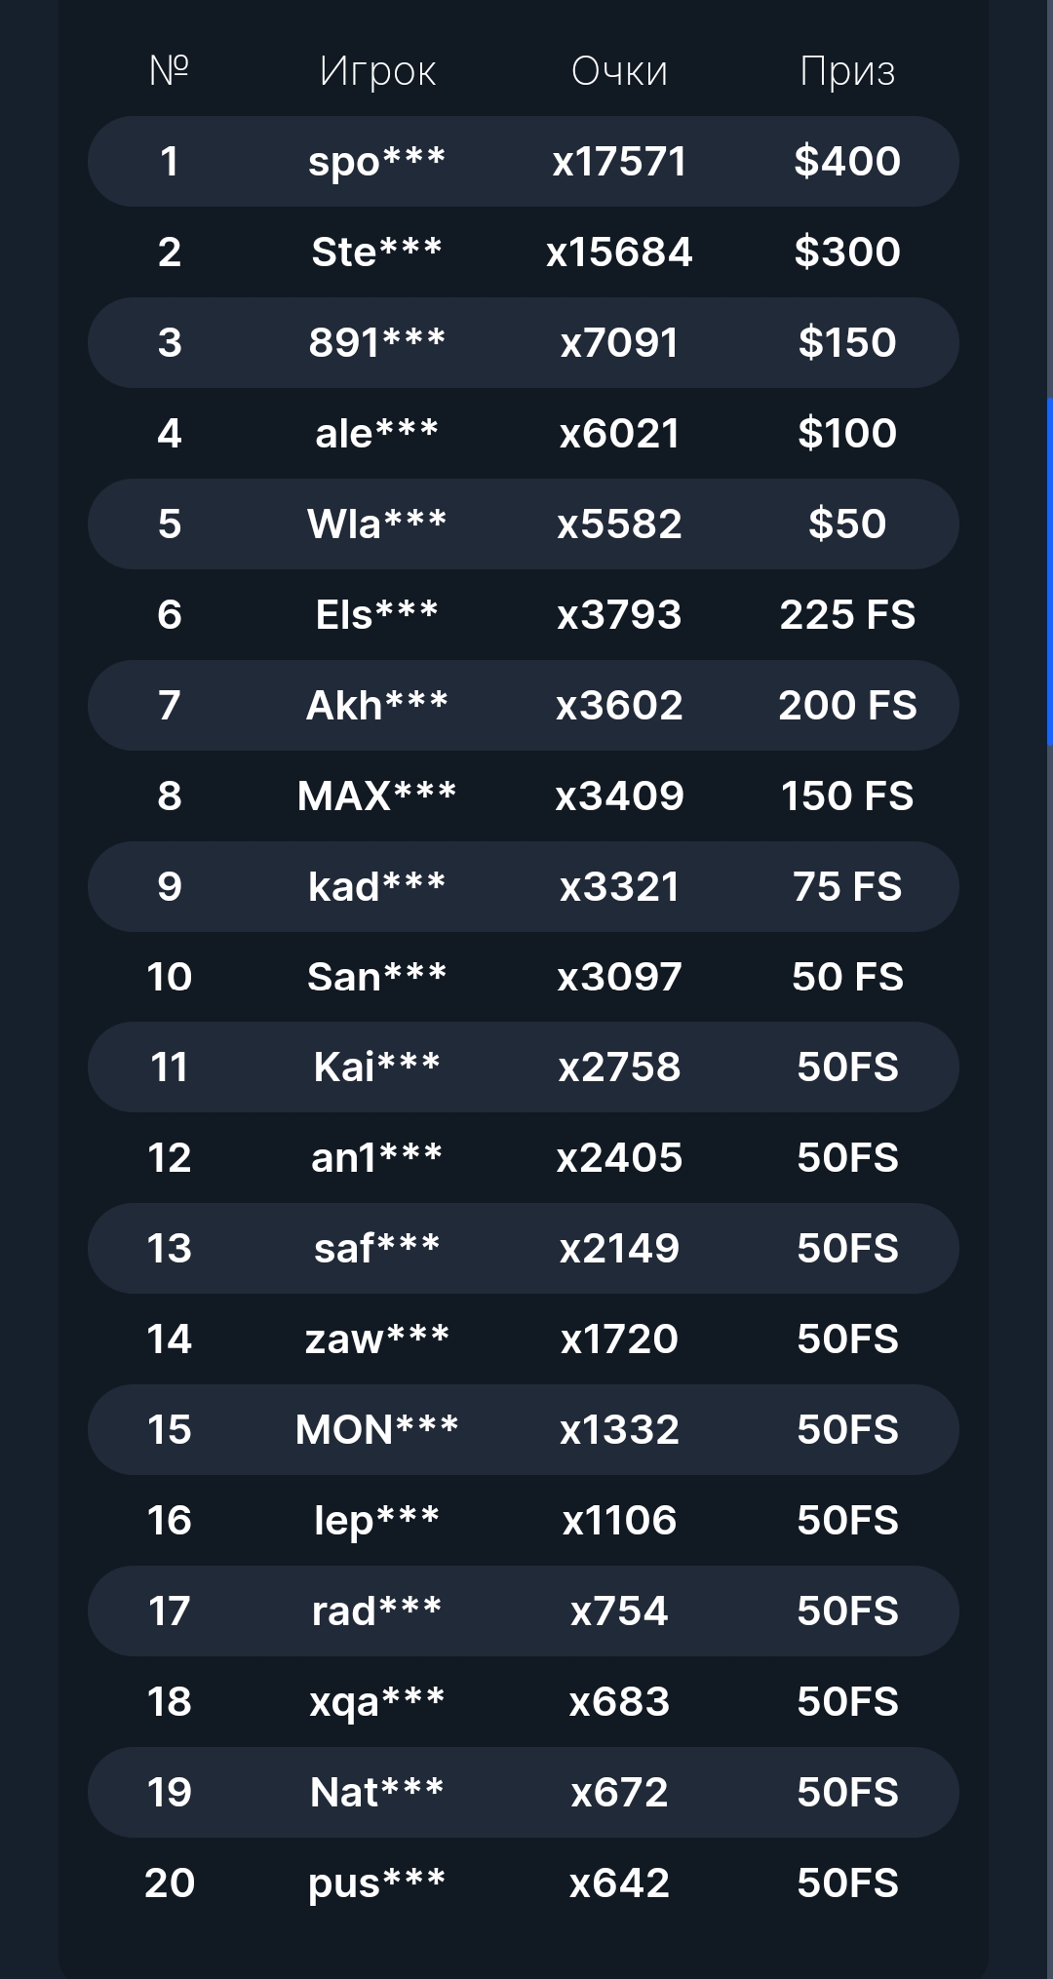The height and width of the screenshot is (1979, 1053).
Task: Click score x3409 for MAX***
Action: (619, 796)
